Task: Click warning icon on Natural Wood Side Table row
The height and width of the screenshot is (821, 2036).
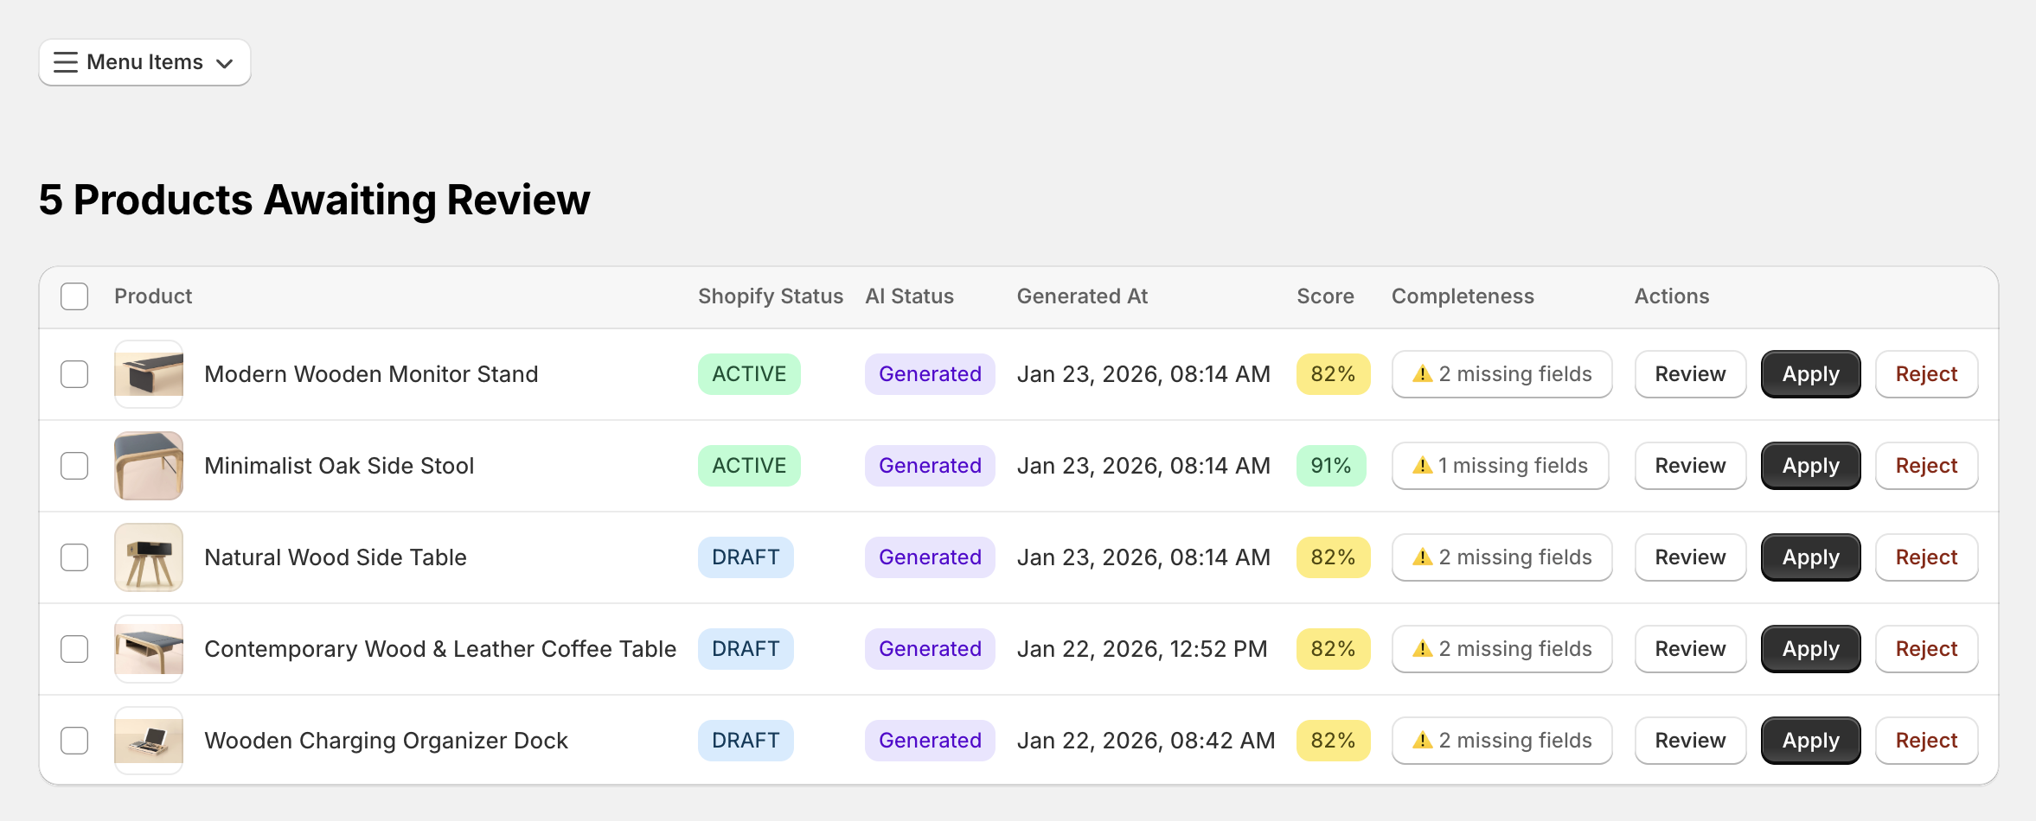Action: click(1422, 557)
